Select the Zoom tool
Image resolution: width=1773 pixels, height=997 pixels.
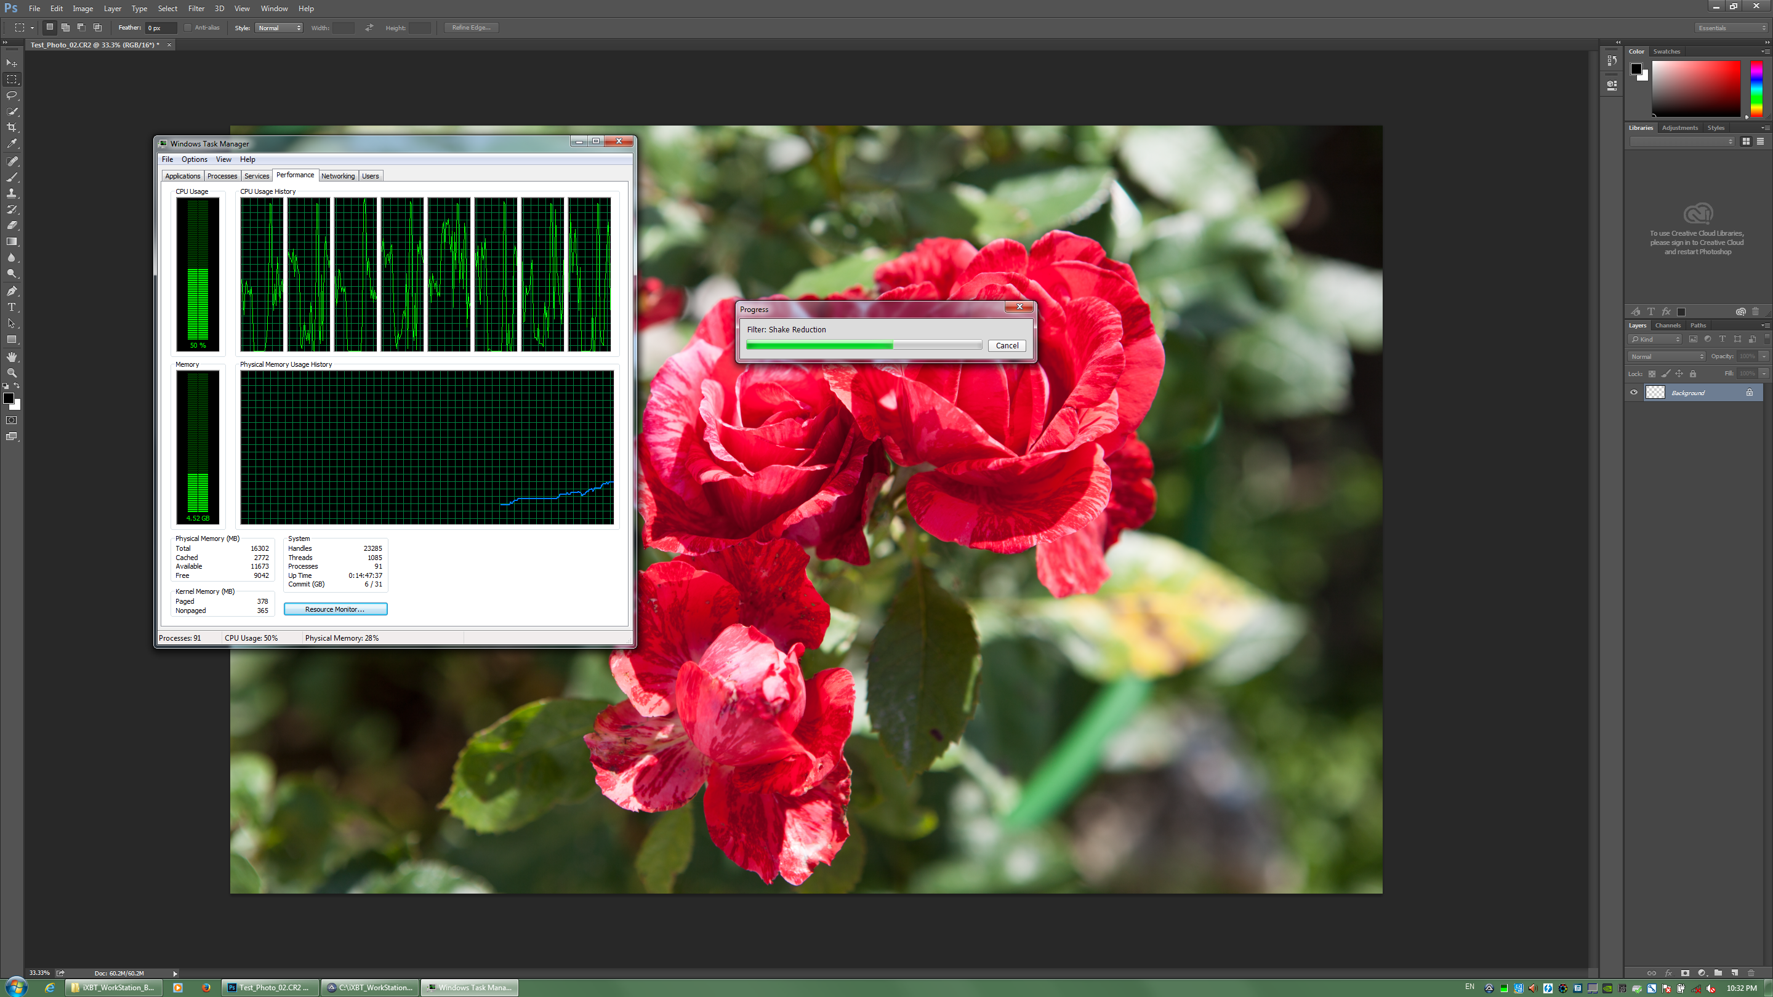(12, 372)
